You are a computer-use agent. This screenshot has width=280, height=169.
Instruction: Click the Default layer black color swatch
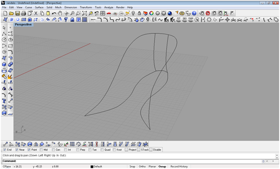click(x=92, y=167)
